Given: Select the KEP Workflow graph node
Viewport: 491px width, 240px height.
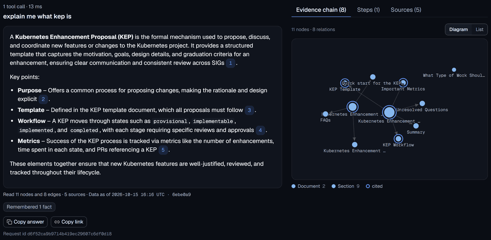Looking at the screenshot, I should [x=399, y=139].
